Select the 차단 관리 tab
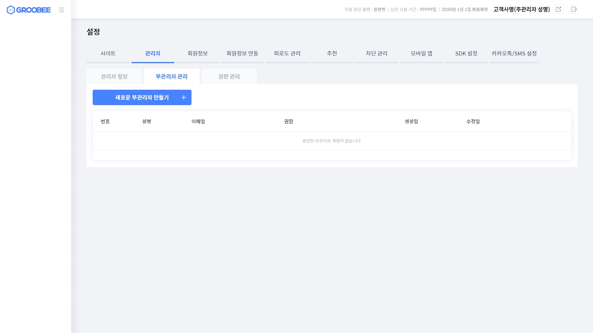The height and width of the screenshot is (333, 593). [x=377, y=54]
